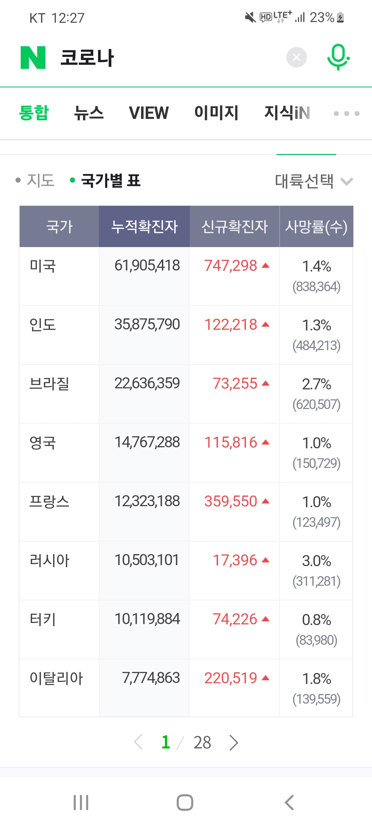Screen dimensions: 372x827
Task: Go to previous page of country table
Action: 138,743
